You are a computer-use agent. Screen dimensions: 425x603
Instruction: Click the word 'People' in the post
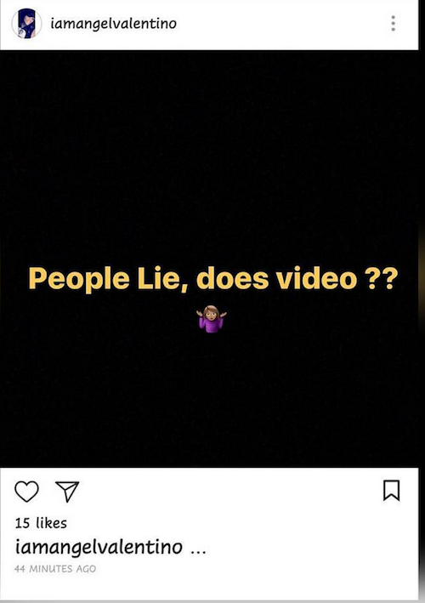tap(79, 279)
